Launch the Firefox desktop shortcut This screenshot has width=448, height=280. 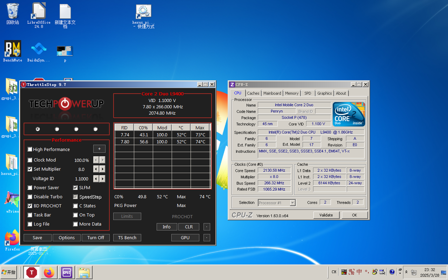(12, 240)
